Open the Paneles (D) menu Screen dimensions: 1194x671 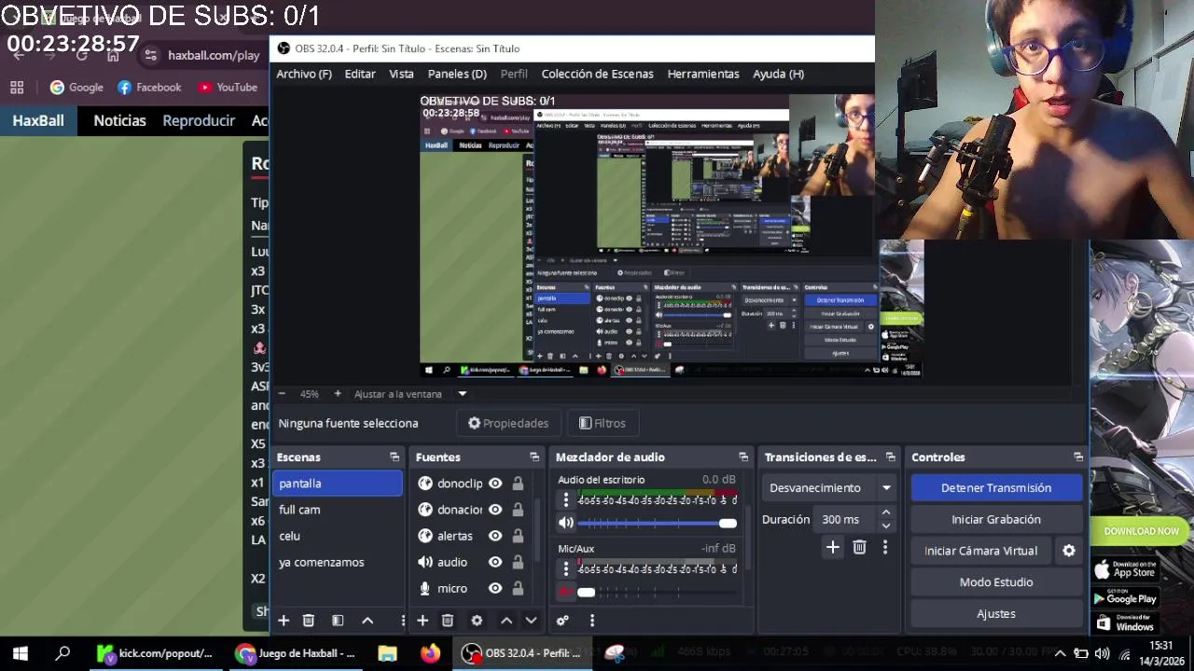[x=457, y=74]
